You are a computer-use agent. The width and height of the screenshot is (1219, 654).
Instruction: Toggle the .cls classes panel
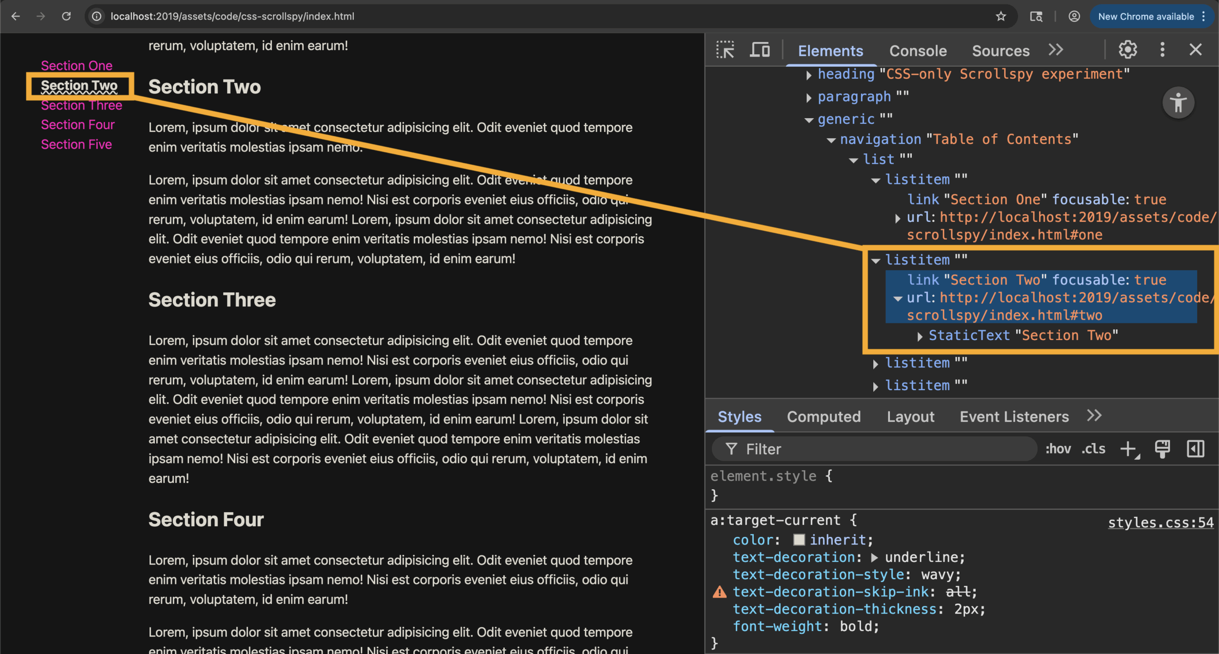(x=1093, y=449)
